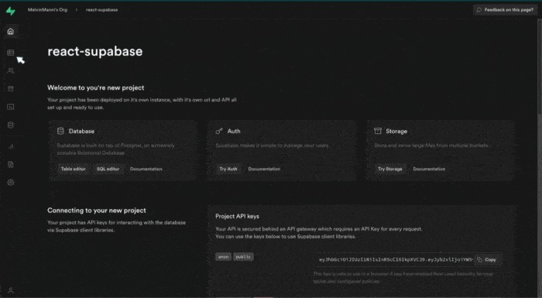Open the Table editor sidebar icon
This screenshot has width=542, height=298.
point(11,53)
